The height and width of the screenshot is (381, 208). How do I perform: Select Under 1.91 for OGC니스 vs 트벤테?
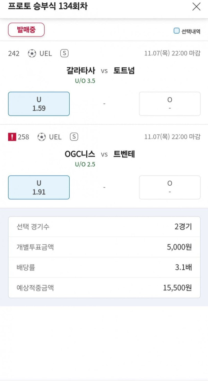[39, 187]
